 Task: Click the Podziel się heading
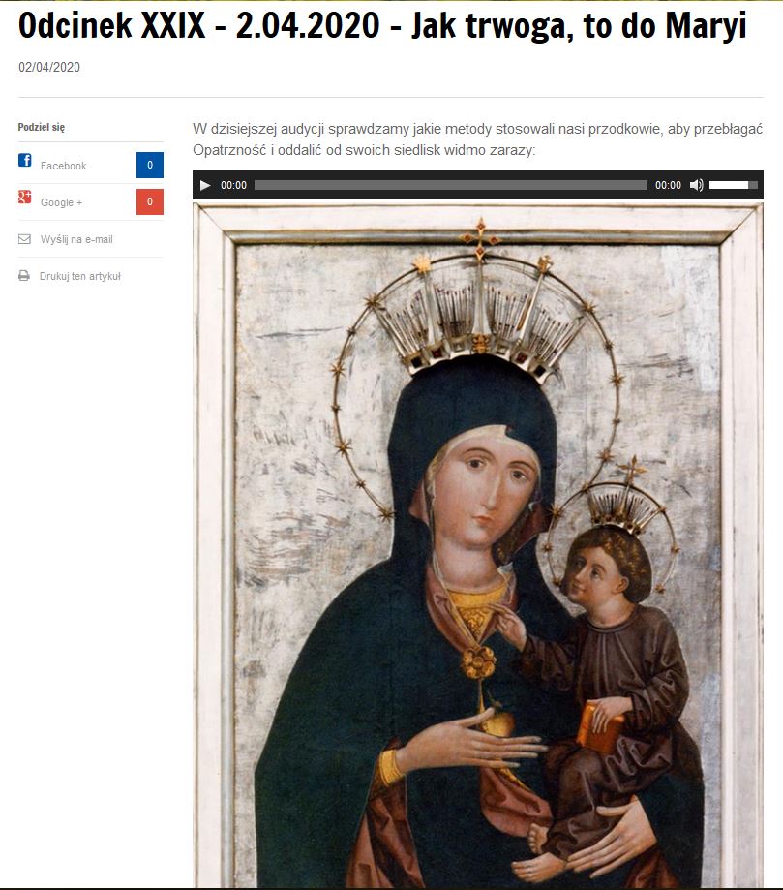(42, 127)
